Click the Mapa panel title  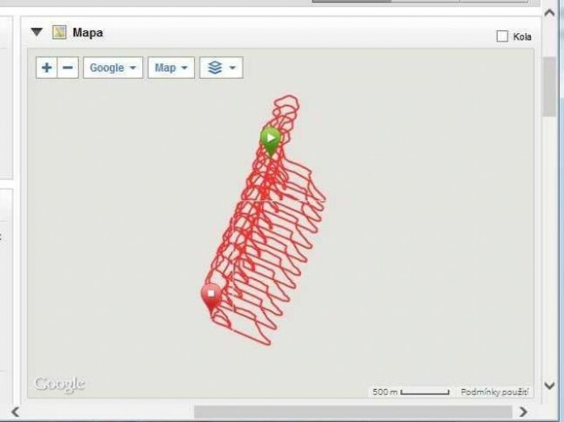pyautogui.click(x=88, y=33)
